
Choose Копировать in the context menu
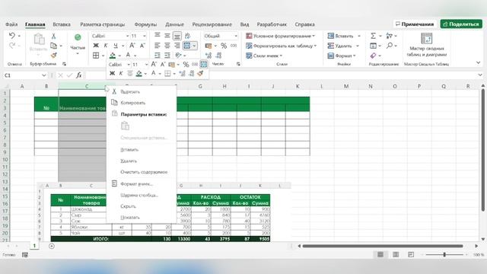coord(133,103)
